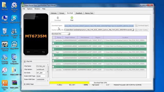Select the shortcut icon left of Kingo ROOT

coord(5,46)
